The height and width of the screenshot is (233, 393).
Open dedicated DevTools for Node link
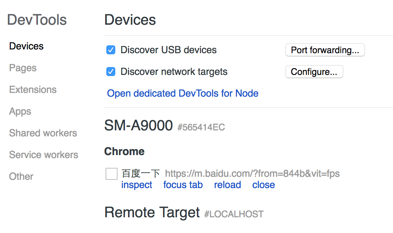click(183, 93)
